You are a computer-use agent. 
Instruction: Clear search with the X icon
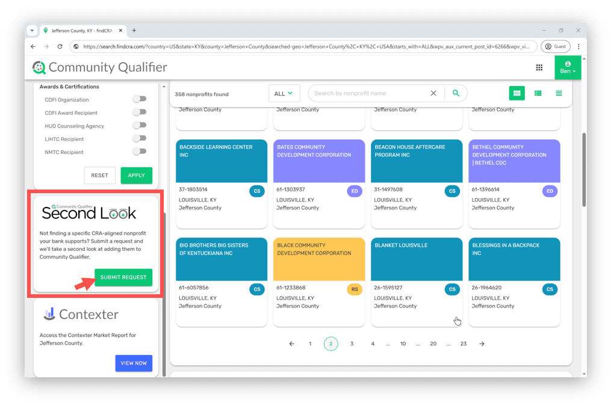pos(433,93)
